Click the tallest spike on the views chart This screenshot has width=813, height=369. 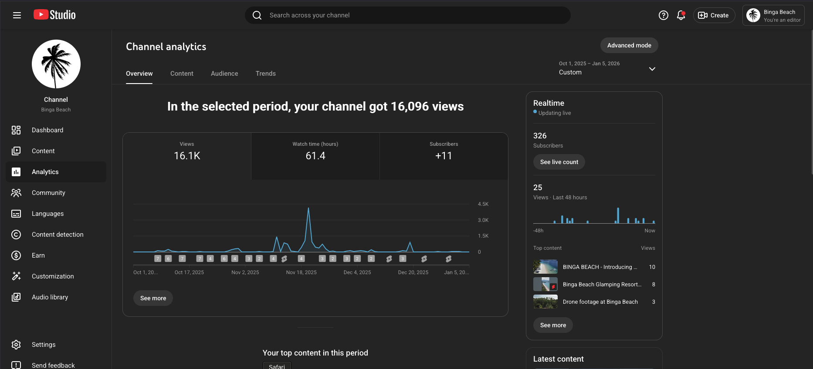tap(308, 209)
